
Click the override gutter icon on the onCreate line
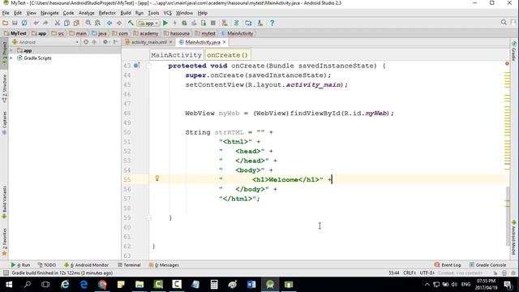tap(136, 65)
